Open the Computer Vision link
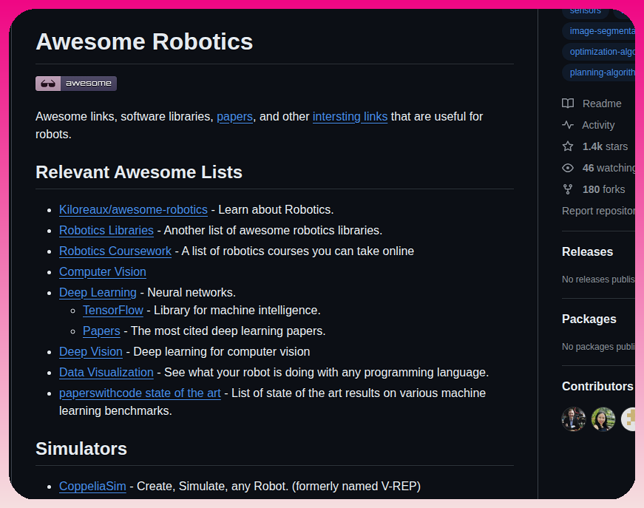Screen dimensions: 644x508 coord(103,272)
